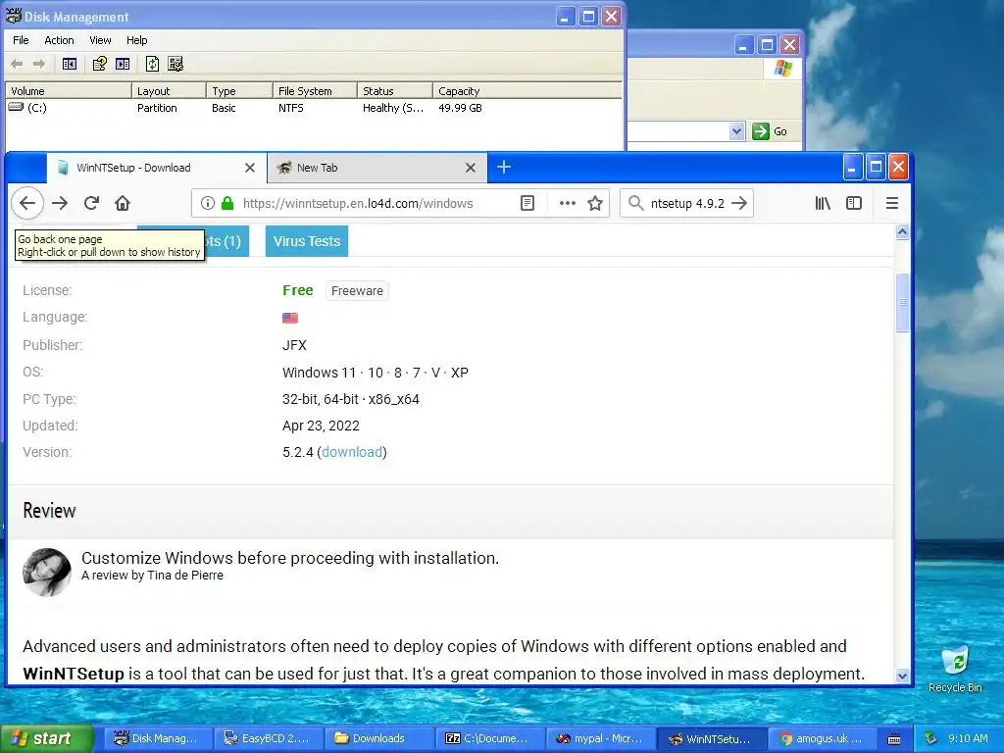Click the system tray network icon

coord(930,738)
